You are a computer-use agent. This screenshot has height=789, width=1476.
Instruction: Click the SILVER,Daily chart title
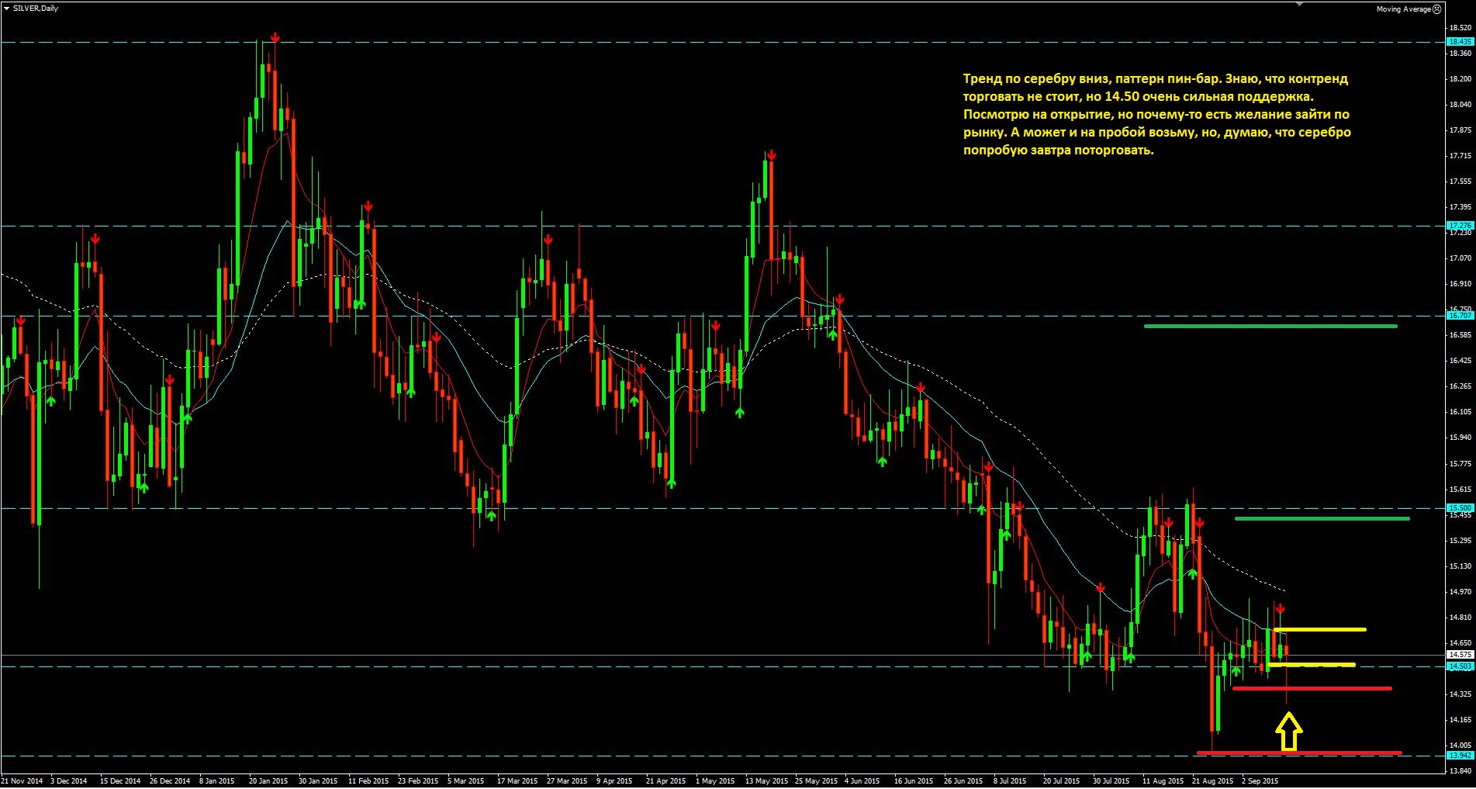(x=36, y=8)
